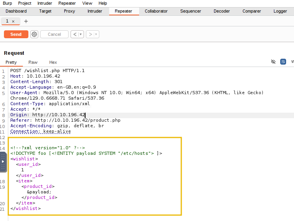Screen dimensions: 294x221
Task: Switch to the Comparer tab
Action: tap(251, 11)
